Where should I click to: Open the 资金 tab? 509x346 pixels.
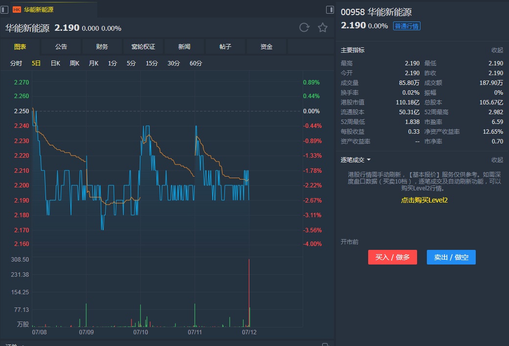266,47
